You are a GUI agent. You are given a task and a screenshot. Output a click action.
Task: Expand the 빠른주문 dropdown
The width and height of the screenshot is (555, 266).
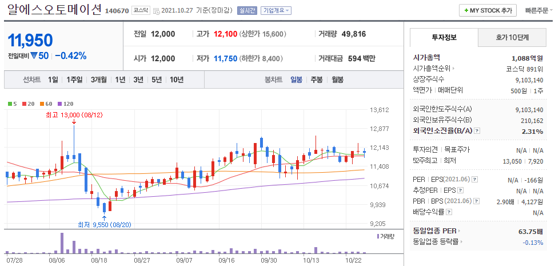point(539,11)
